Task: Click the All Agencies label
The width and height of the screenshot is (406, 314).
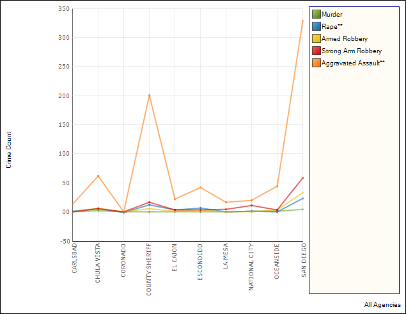Action: point(382,305)
